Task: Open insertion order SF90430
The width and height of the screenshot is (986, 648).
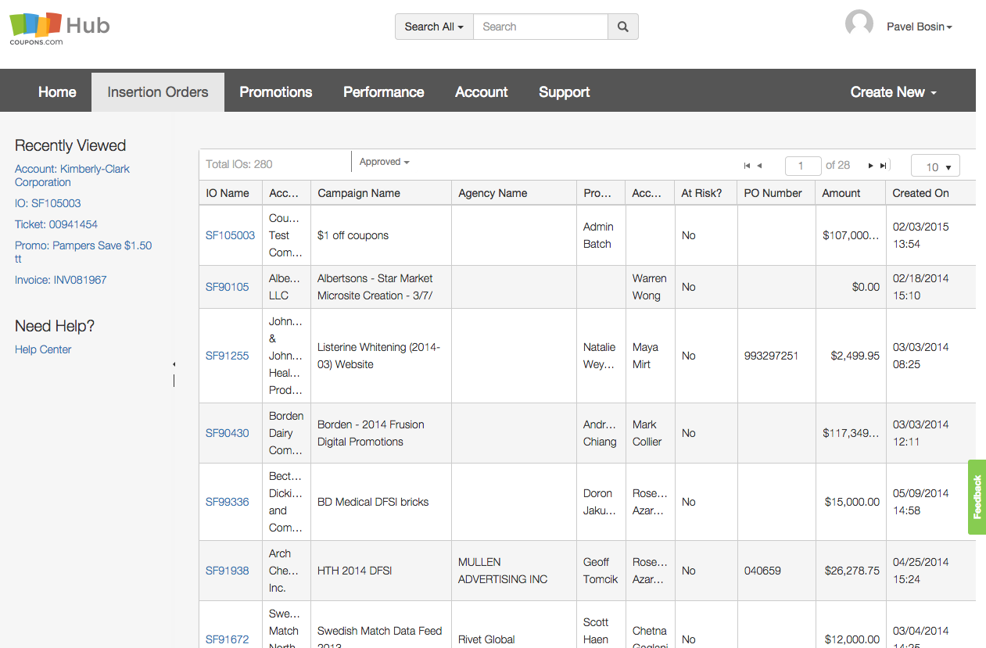Action: tap(227, 433)
